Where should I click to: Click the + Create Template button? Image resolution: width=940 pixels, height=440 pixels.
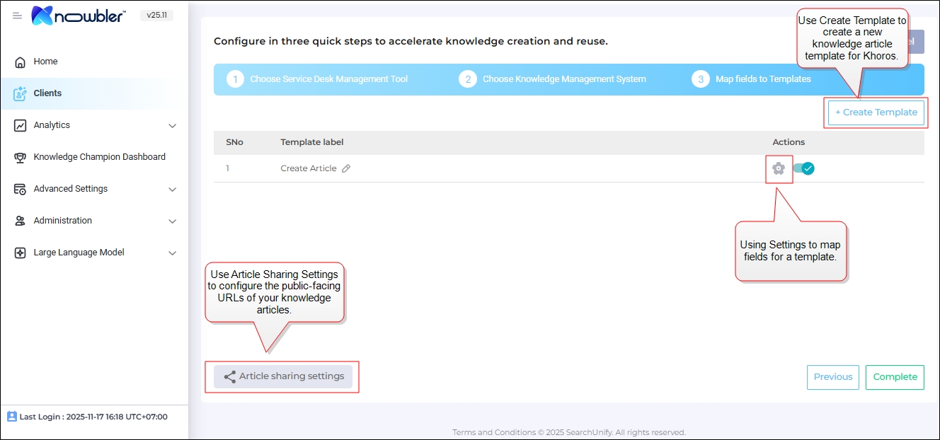coord(876,112)
